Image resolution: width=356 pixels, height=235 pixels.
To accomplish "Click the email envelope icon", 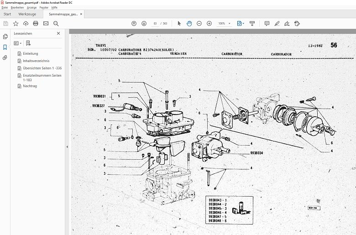I will [x=46, y=23].
